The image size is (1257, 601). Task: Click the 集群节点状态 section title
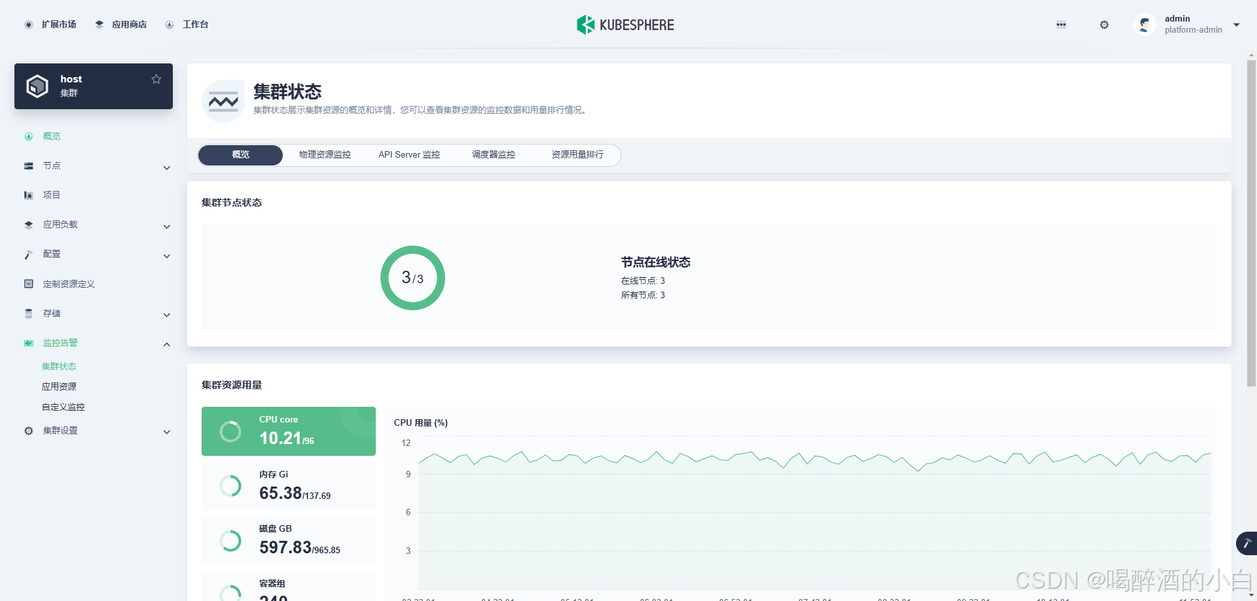tap(232, 203)
